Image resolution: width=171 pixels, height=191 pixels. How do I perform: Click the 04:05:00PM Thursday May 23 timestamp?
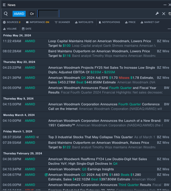click(12, 88)
